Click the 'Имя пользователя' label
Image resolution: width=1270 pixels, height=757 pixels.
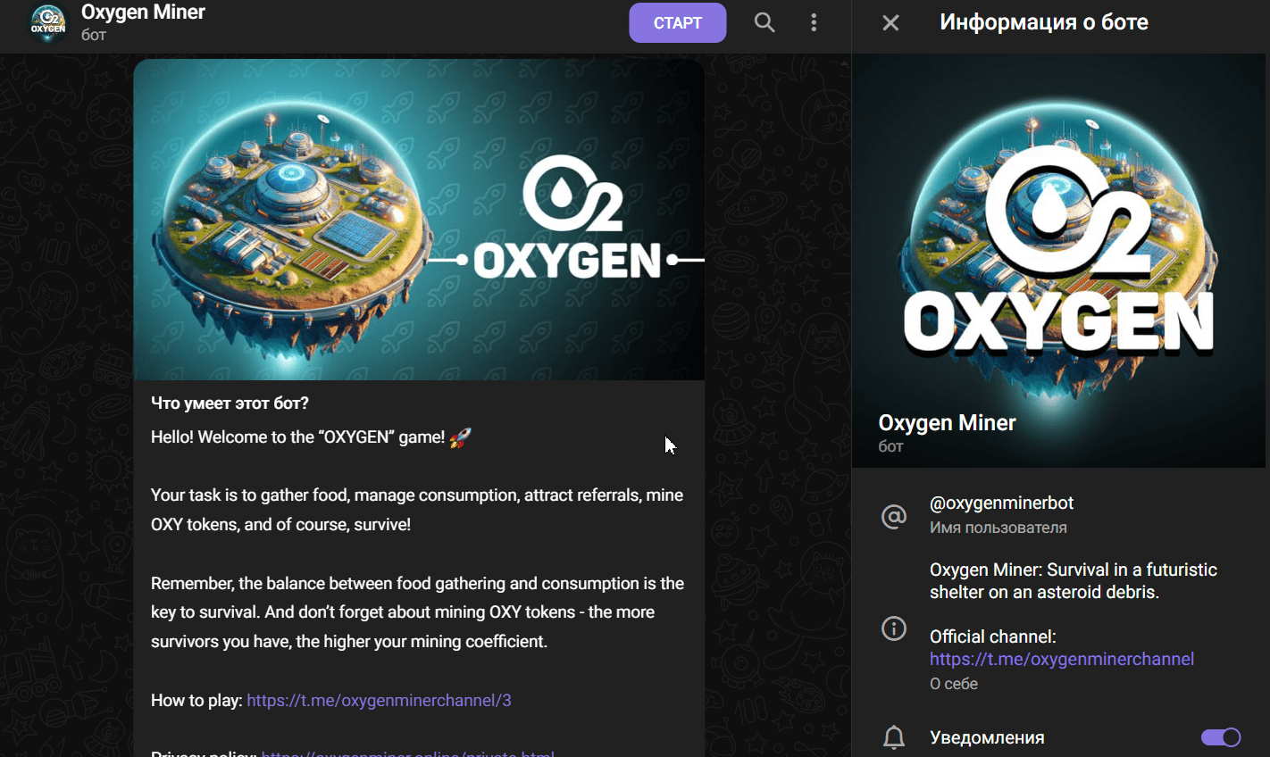point(998,528)
